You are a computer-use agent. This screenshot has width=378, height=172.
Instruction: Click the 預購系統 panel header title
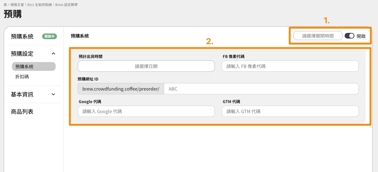coord(80,36)
